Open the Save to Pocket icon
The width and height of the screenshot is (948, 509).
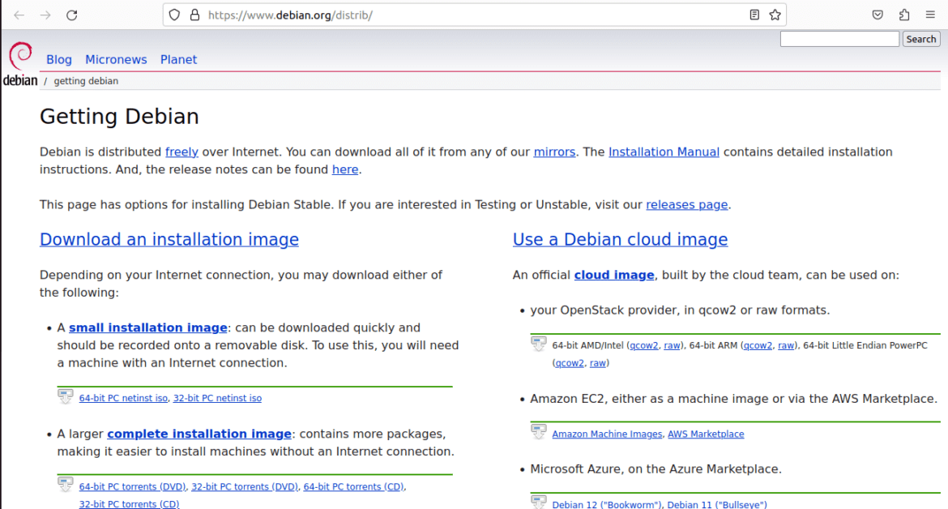[x=878, y=15]
